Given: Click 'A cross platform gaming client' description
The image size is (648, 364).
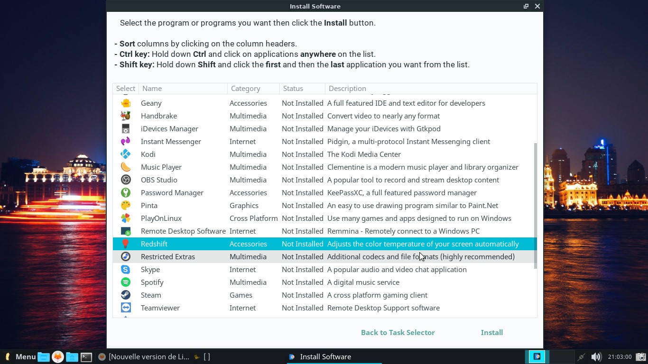Looking at the screenshot, I should [x=378, y=295].
